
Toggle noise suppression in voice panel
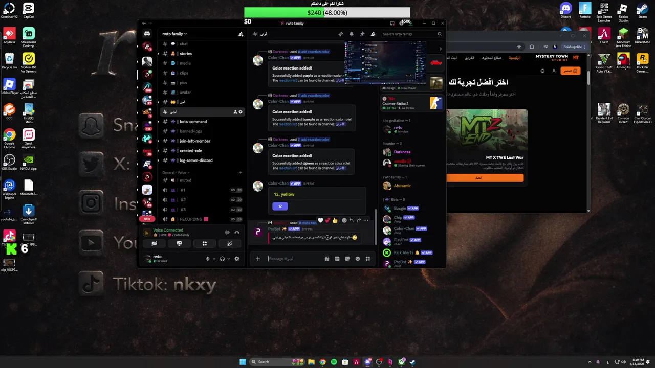tap(228, 233)
